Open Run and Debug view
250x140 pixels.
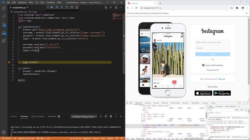pos(4,33)
